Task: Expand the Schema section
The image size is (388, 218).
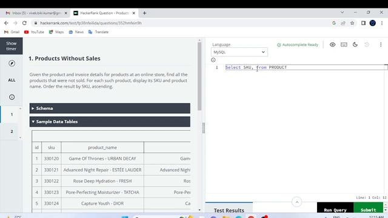Action: [110, 108]
